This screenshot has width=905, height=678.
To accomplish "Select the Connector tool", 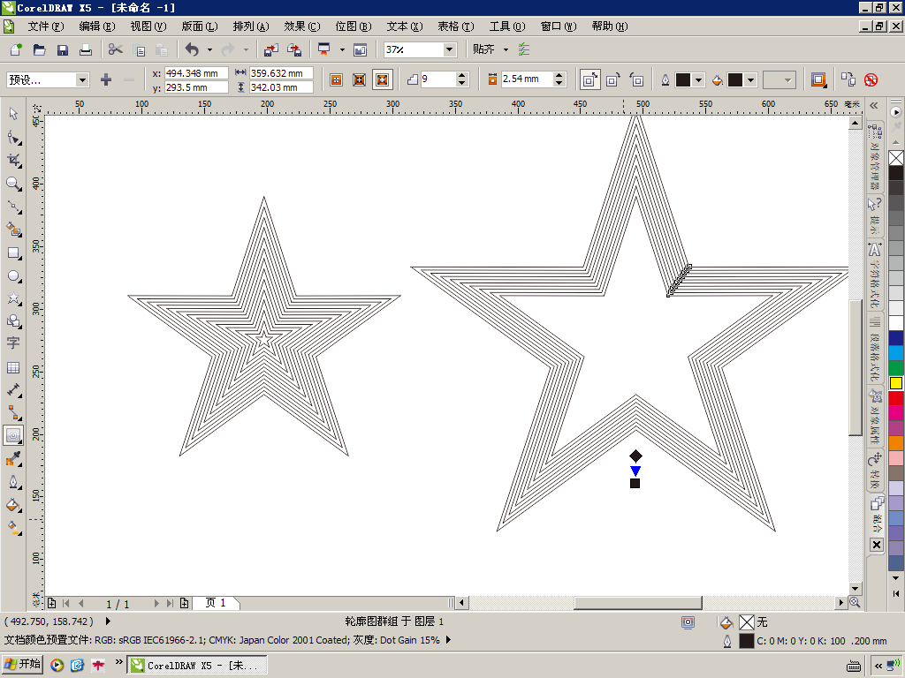I will [13, 413].
